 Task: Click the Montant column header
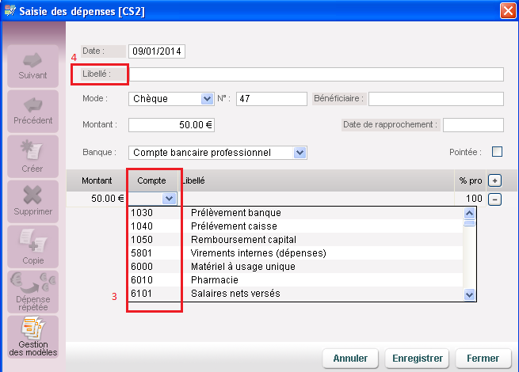coord(97,180)
